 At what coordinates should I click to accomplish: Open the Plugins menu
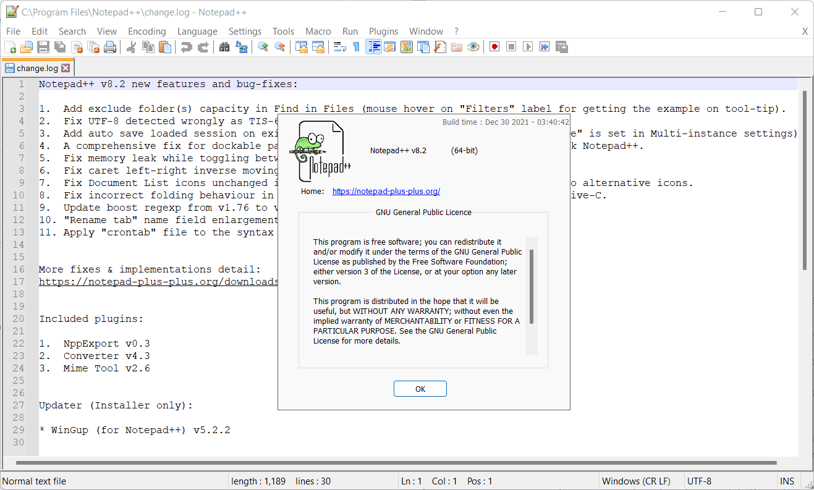click(x=384, y=32)
